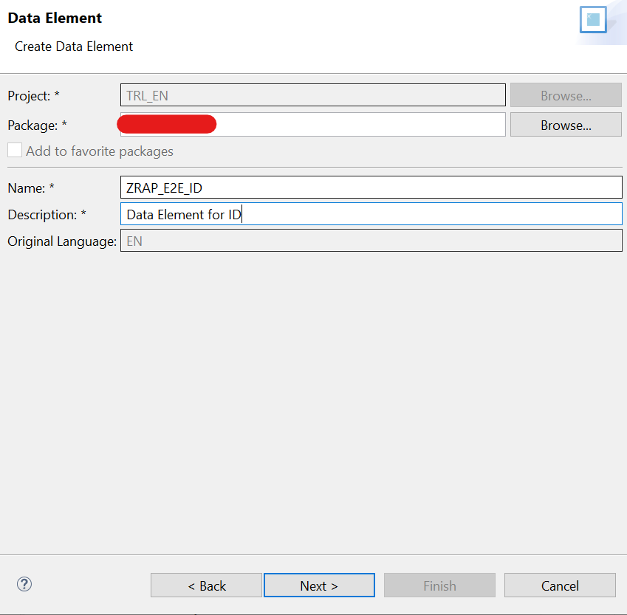Click the Add to favorite packages label
627x615 pixels.
tap(100, 151)
